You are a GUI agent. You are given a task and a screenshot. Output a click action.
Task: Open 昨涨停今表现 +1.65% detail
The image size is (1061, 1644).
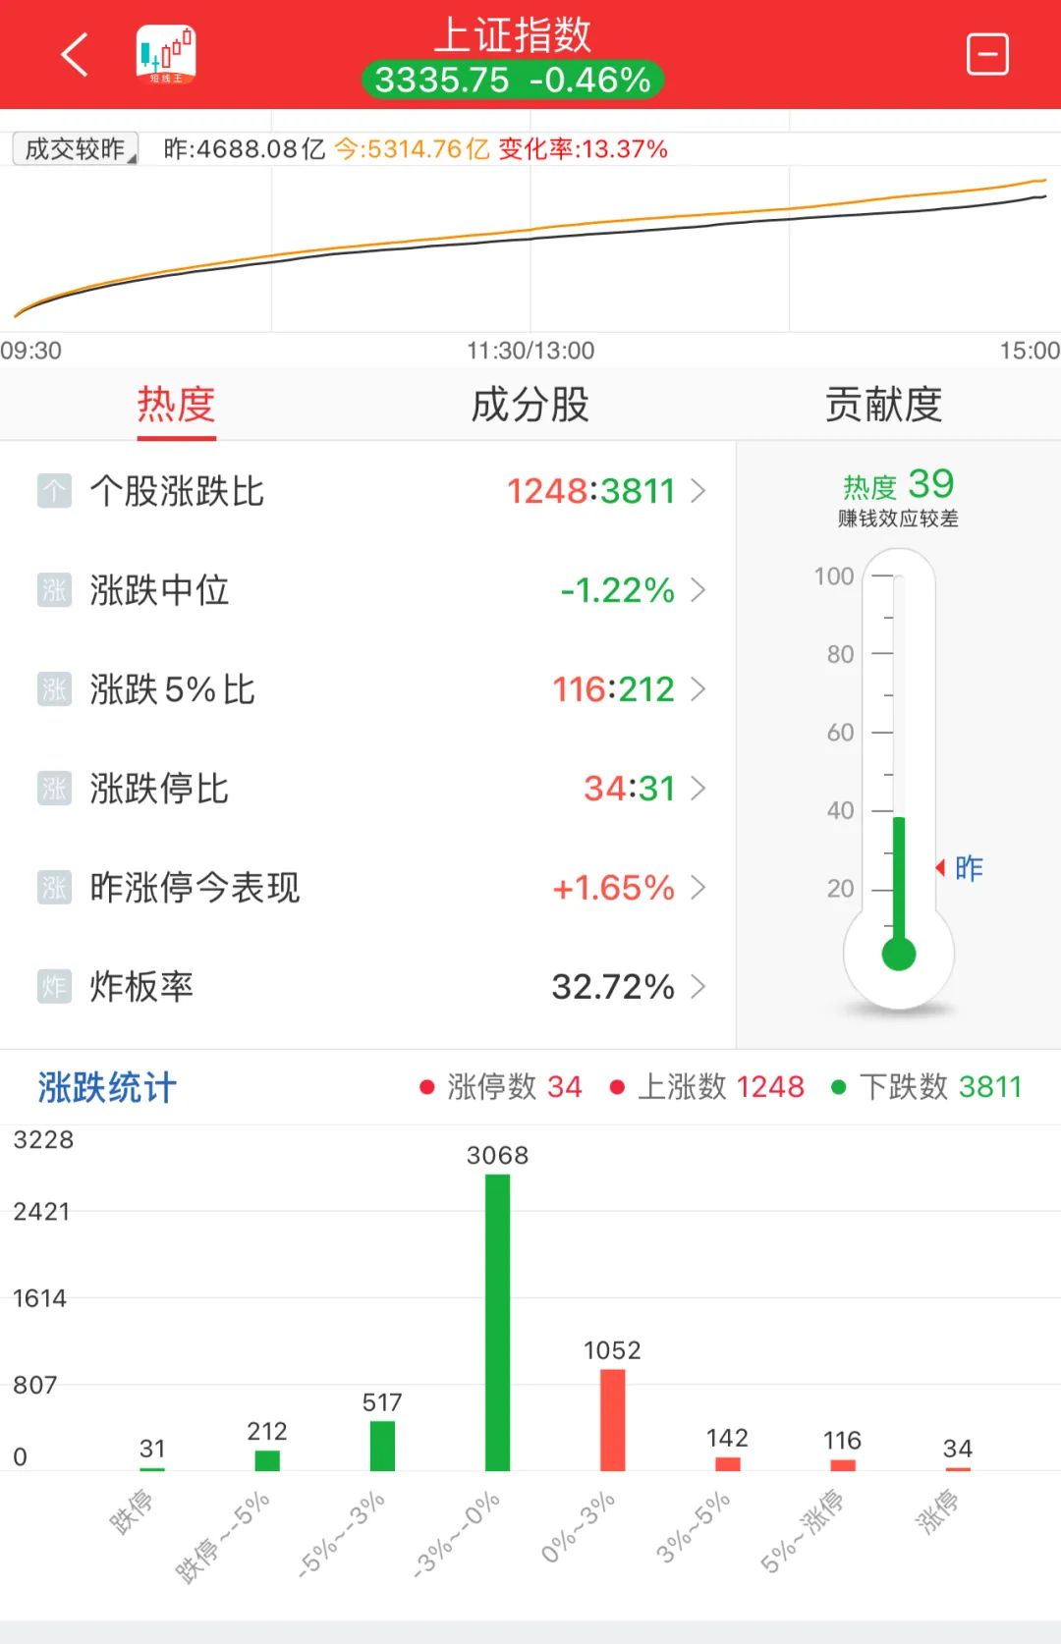367,887
